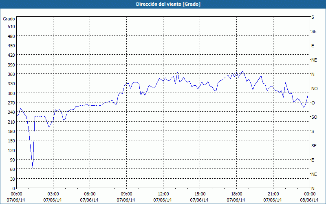
Task: Click the 'NE' compass label level with 30 gridline
Action: [314, 174]
